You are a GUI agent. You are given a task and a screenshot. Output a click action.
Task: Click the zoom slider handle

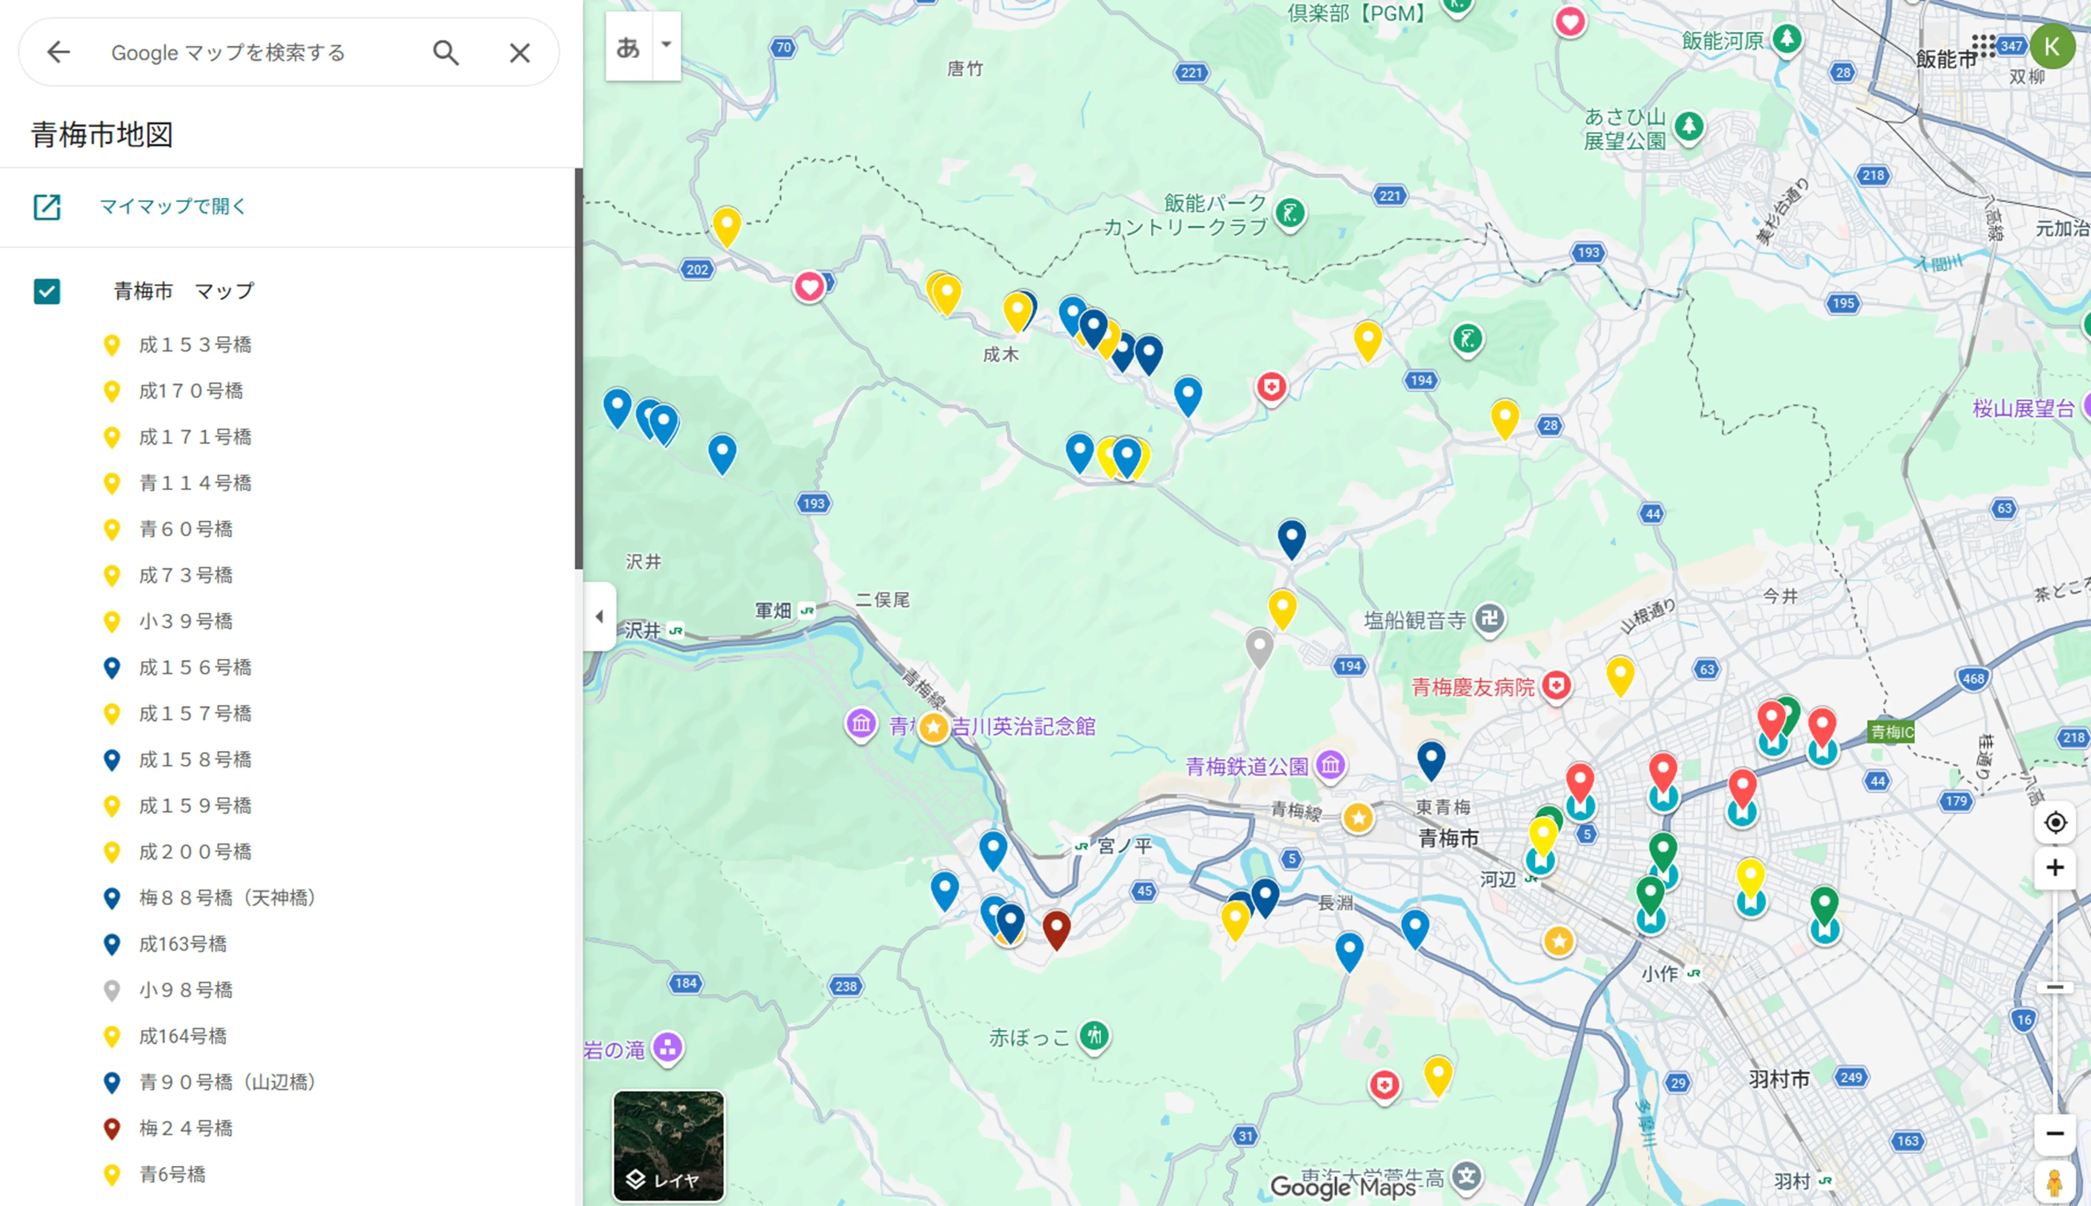(2055, 988)
